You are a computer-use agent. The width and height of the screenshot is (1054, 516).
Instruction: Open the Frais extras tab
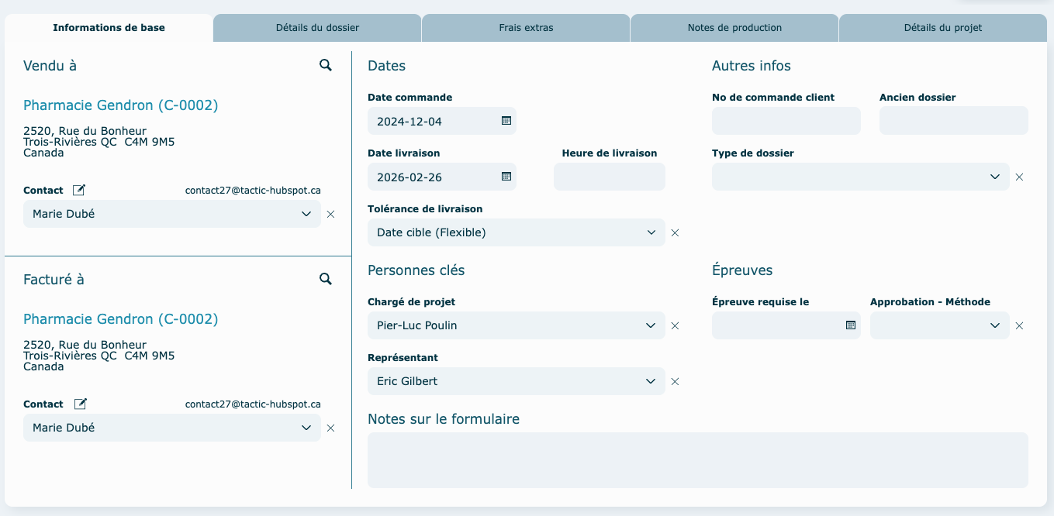[x=526, y=28]
